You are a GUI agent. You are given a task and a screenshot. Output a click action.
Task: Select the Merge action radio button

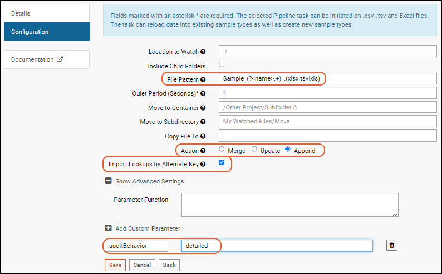[x=222, y=149]
